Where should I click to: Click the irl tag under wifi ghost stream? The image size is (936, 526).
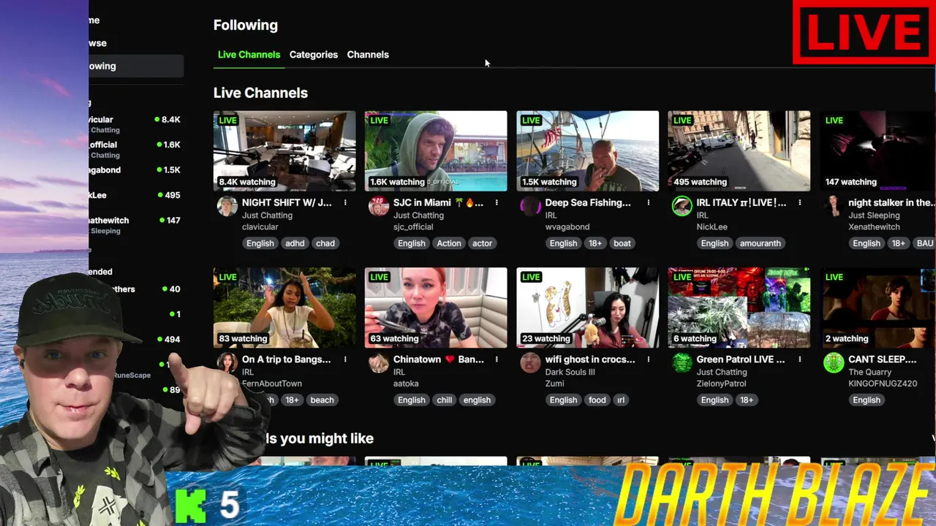(x=620, y=400)
